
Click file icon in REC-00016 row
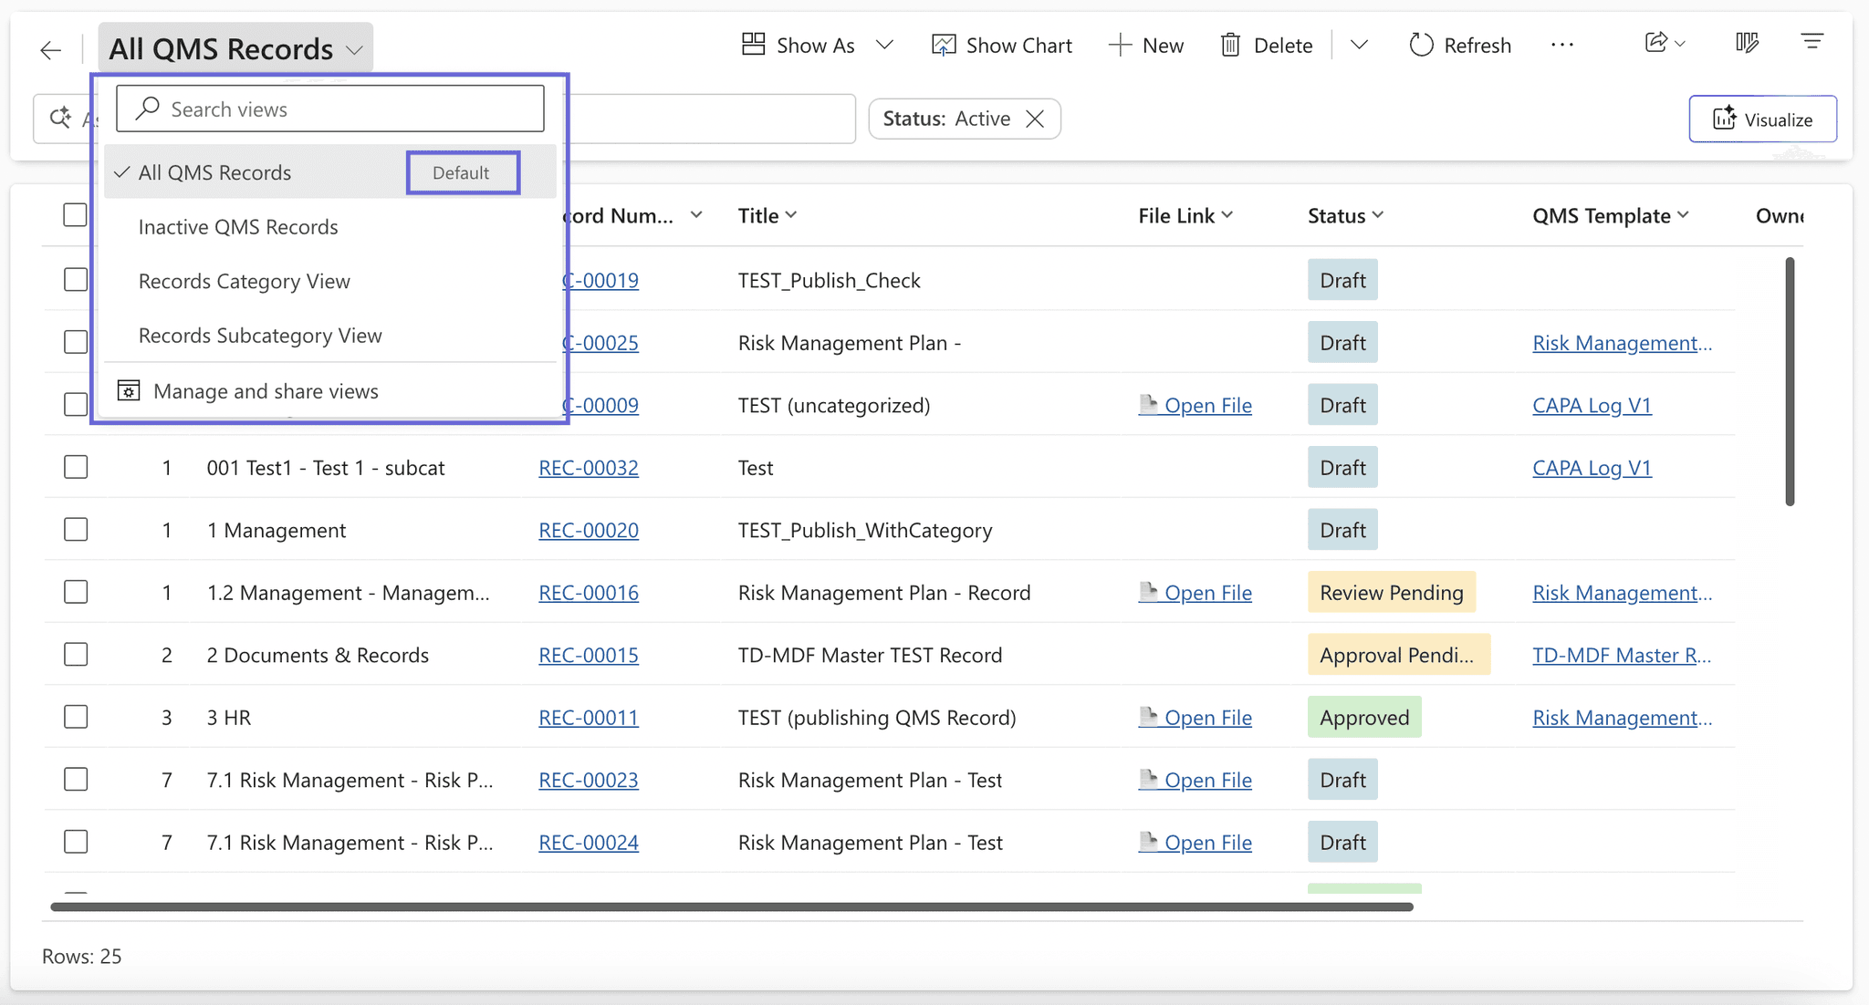pyautogui.click(x=1148, y=591)
